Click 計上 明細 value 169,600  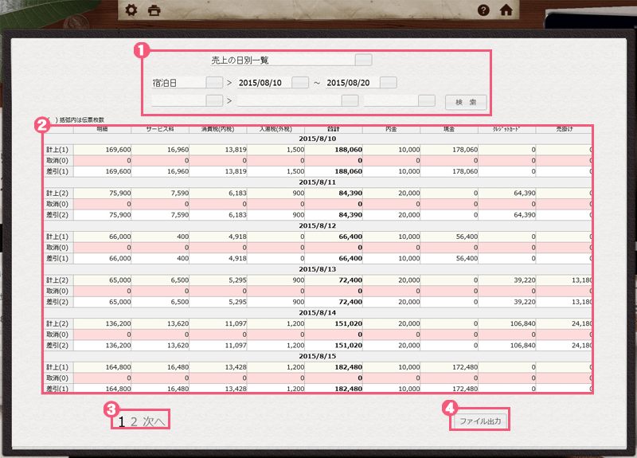[x=118, y=150]
